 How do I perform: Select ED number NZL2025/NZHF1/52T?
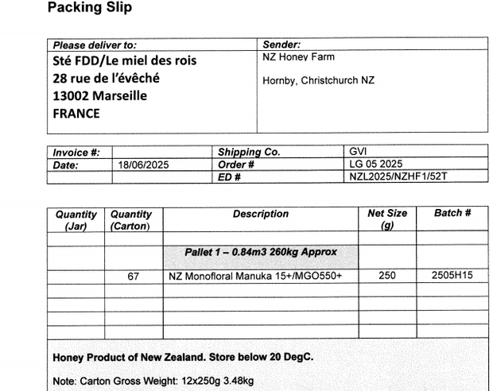[398, 176]
